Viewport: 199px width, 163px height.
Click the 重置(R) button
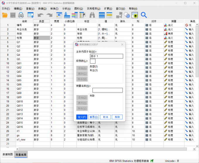94,117
